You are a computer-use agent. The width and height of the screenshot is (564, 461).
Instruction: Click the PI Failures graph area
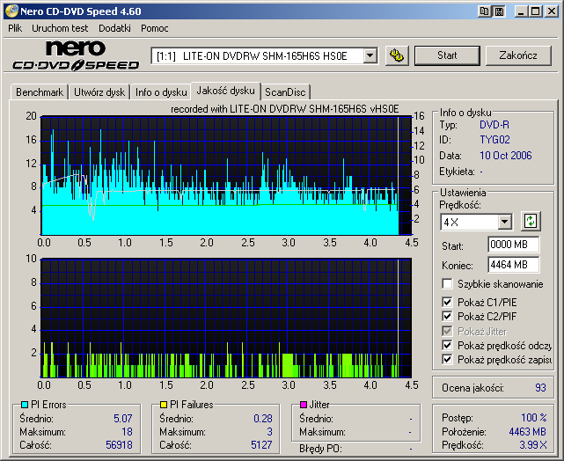[x=226, y=318]
